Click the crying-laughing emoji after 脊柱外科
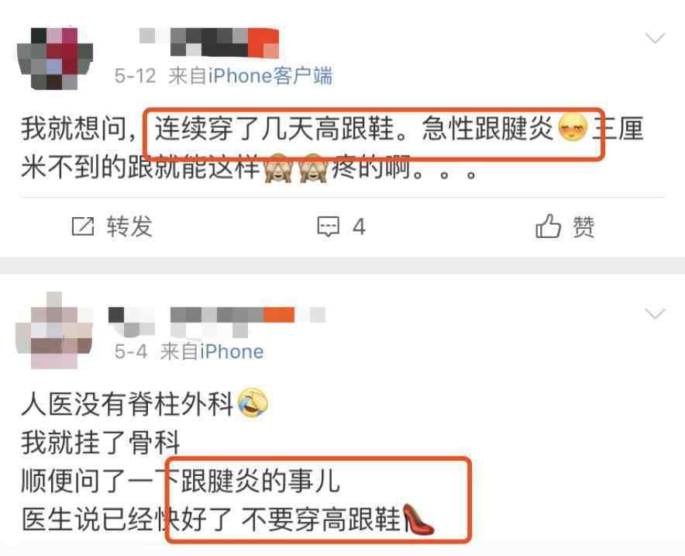685x556 pixels. tap(253, 402)
